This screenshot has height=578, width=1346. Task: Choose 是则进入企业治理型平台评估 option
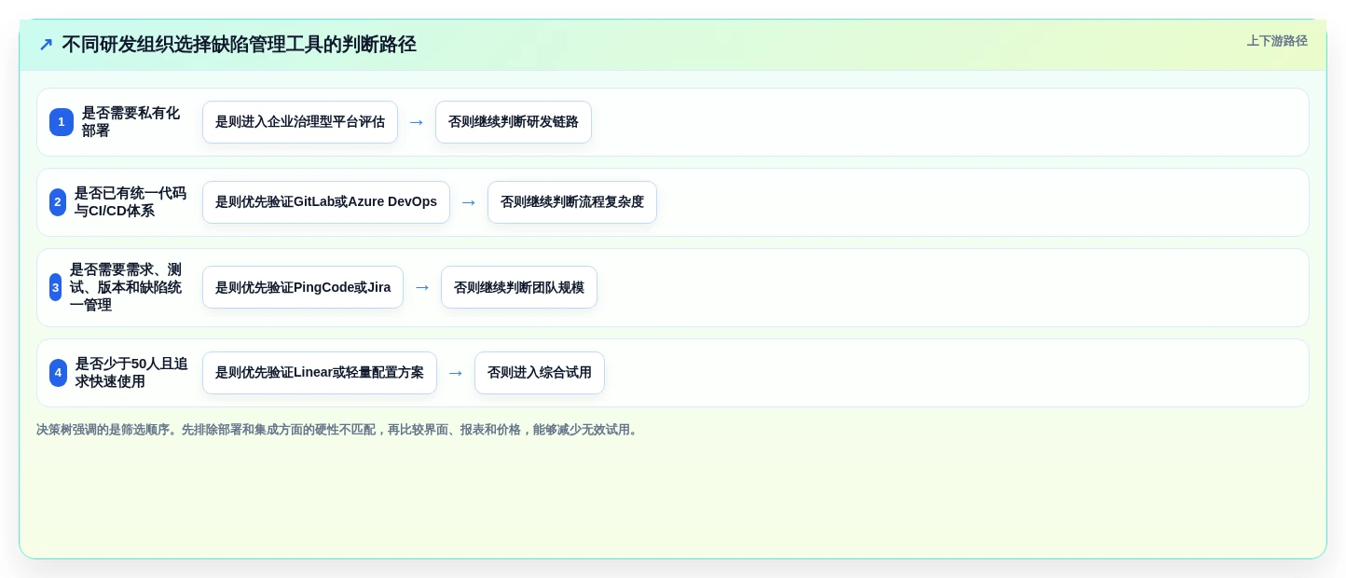(300, 122)
